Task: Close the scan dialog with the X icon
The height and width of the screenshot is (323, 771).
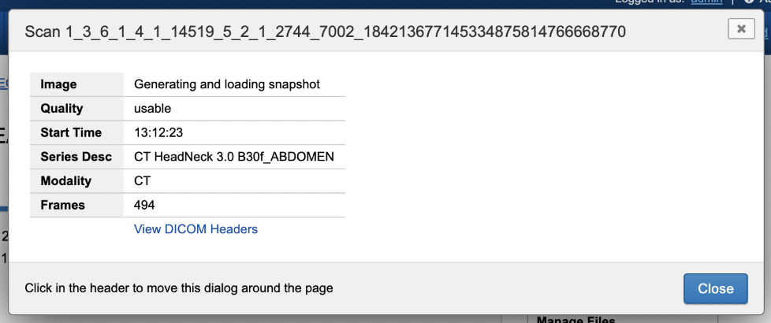Action: (740, 28)
